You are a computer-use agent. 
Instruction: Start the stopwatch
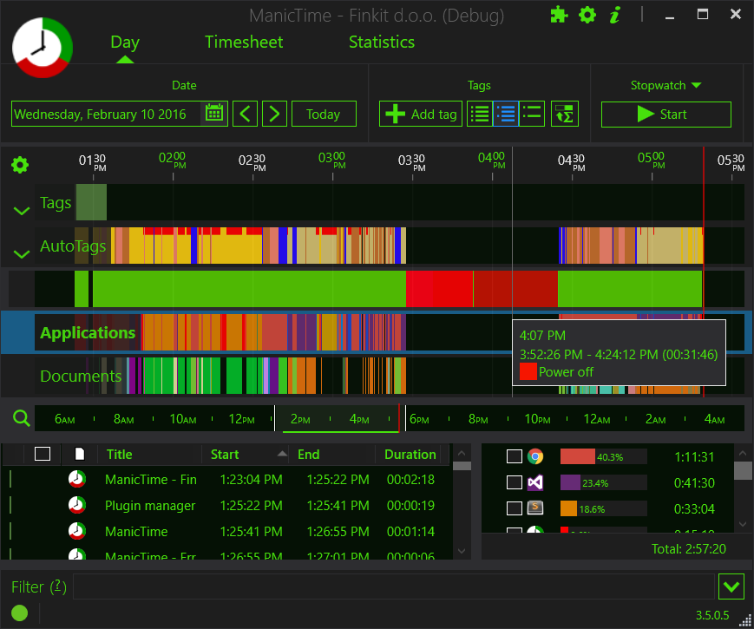(666, 114)
